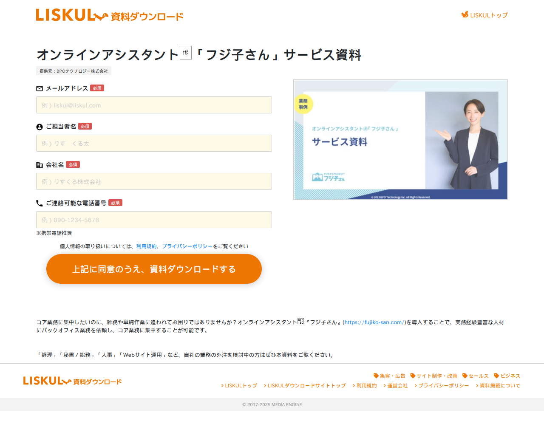Click the tag icon beside 集客・広告
Image resolution: width=544 pixels, height=435 pixels.
pyautogui.click(x=376, y=376)
